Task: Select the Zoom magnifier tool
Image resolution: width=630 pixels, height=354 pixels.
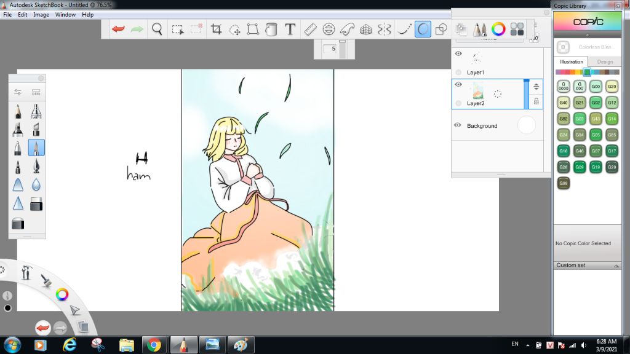Action: 157,29
